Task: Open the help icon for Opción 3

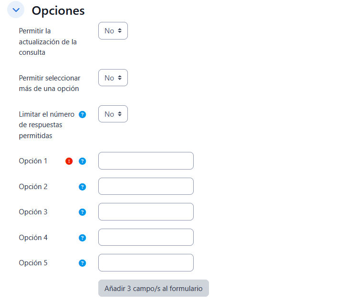Action: coord(82,212)
